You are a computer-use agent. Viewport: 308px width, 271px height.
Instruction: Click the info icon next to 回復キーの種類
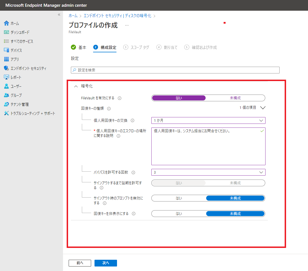click(109, 108)
